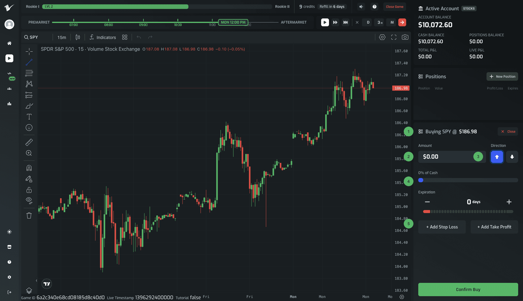The image size is (523, 301).
Task: Toggle magnet mode for drawings
Action: click(x=29, y=168)
